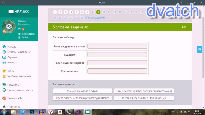Open Photoshop from the taskbar

(x=32, y=112)
